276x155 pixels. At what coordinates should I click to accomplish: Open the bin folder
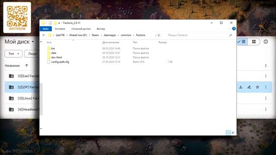(53, 48)
